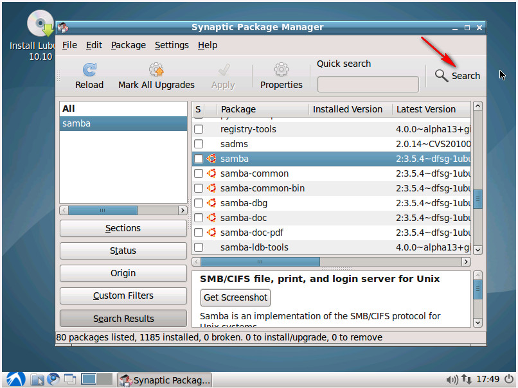Click Mark All Upgrades gear icon
Image resolution: width=518 pixels, height=388 pixels.
(156, 69)
